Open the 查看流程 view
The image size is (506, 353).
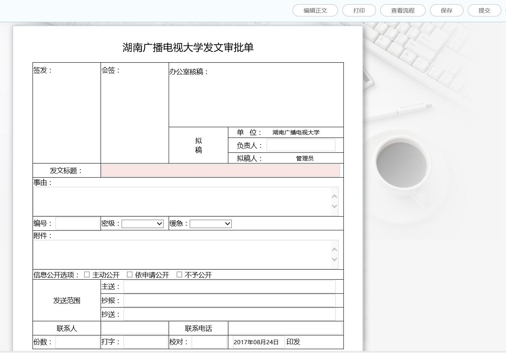402,10
